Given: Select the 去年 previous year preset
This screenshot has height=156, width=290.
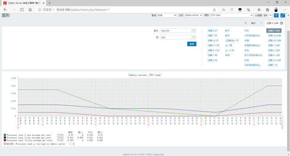Looking at the screenshot, I should 227,55.
